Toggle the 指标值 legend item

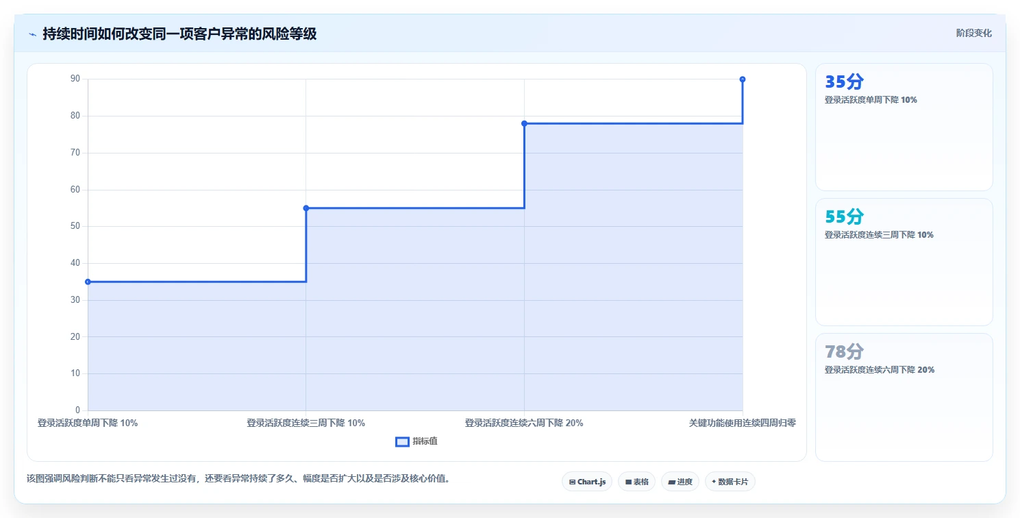point(416,441)
